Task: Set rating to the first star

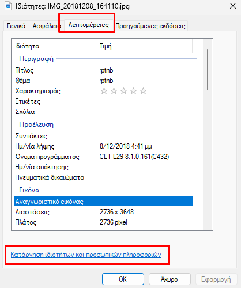Action: pos(104,91)
